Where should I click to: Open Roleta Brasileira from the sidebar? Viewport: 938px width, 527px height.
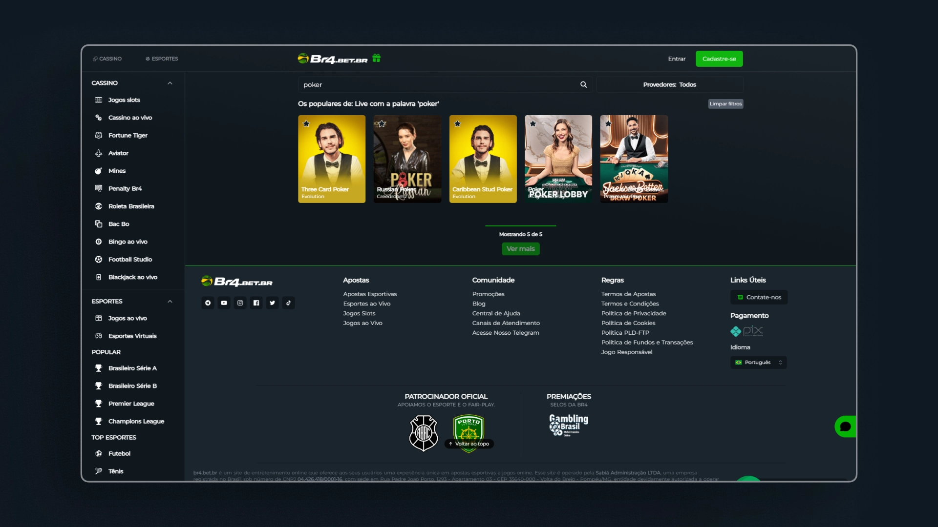[x=131, y=206]
